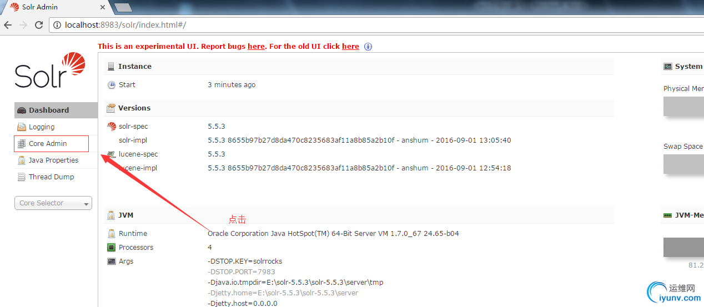Viewport: 704px width, 307px height.
Task: Click the Logging notepad icon
Action: tap(22, 127)
